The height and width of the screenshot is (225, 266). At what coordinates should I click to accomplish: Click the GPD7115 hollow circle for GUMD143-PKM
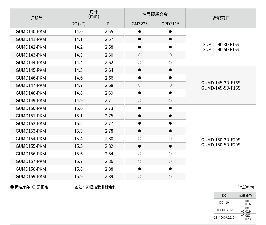point(170,55)
